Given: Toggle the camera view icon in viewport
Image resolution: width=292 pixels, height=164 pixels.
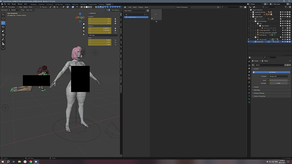Looking at the screenshot, I should click(x=84, y=31).
